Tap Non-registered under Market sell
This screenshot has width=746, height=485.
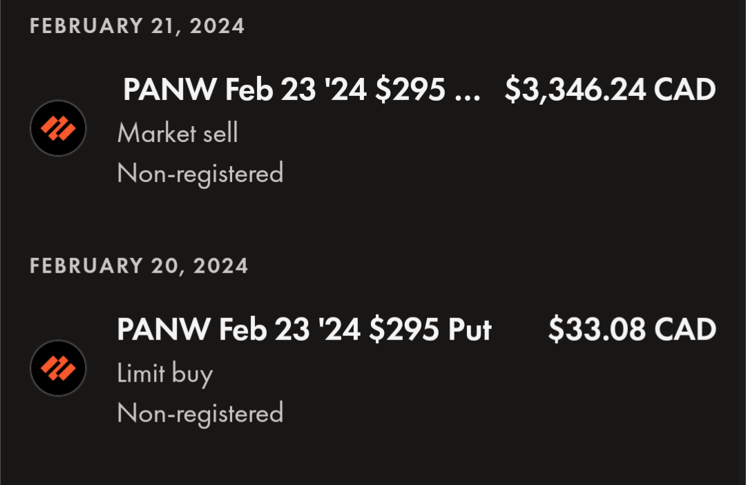pyautogui.click(x=200, y=172)
